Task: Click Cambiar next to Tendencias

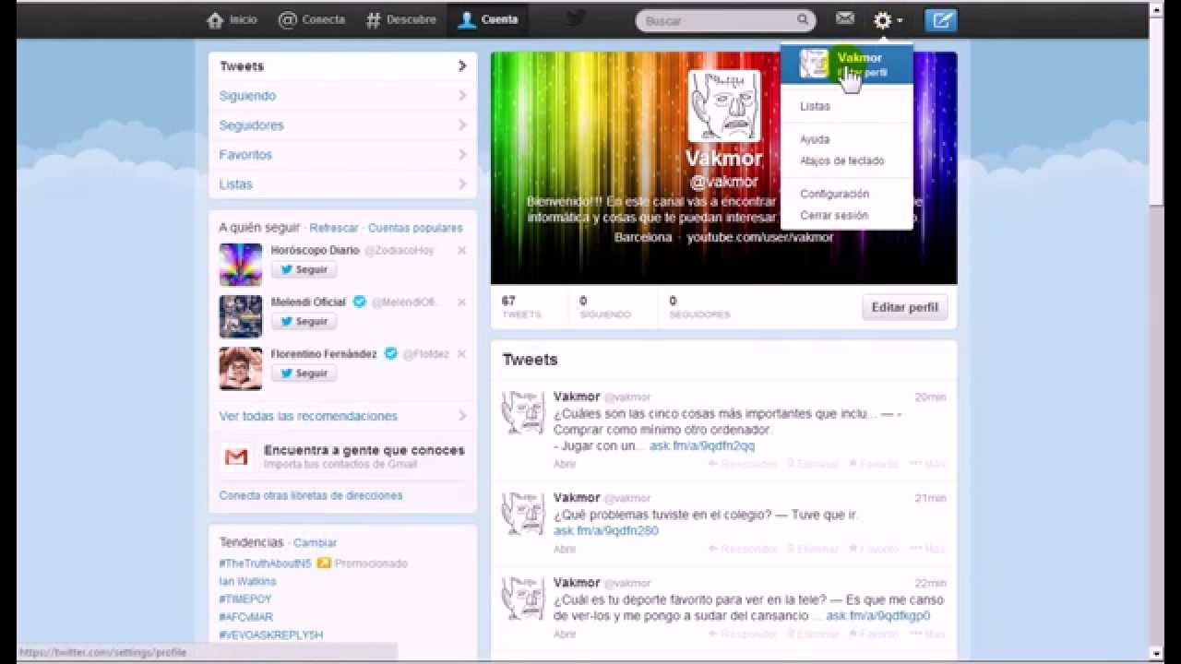Action: point(316,543)
